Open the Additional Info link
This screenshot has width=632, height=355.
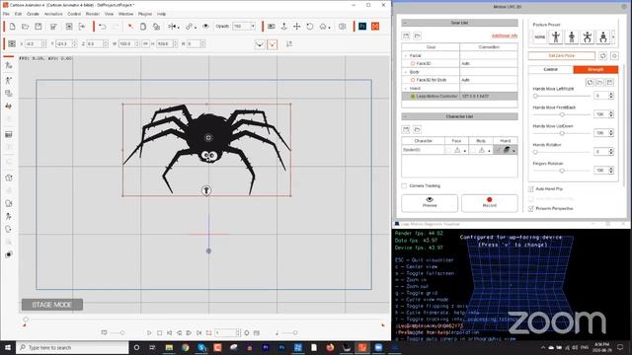[x=505, y=35]
